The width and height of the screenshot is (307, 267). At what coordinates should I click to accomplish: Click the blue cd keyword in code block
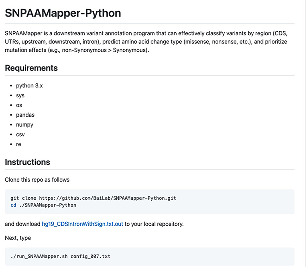13,205
